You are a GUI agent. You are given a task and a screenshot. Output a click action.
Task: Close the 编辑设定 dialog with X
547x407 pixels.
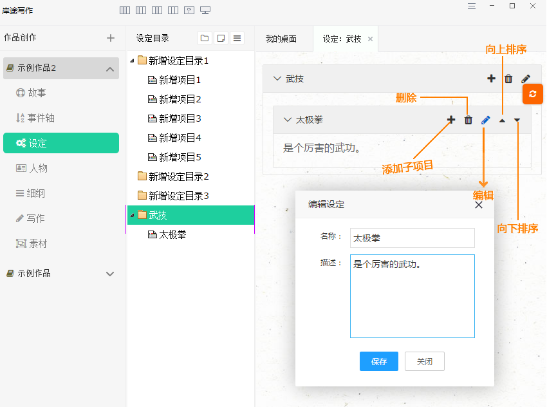479,205
